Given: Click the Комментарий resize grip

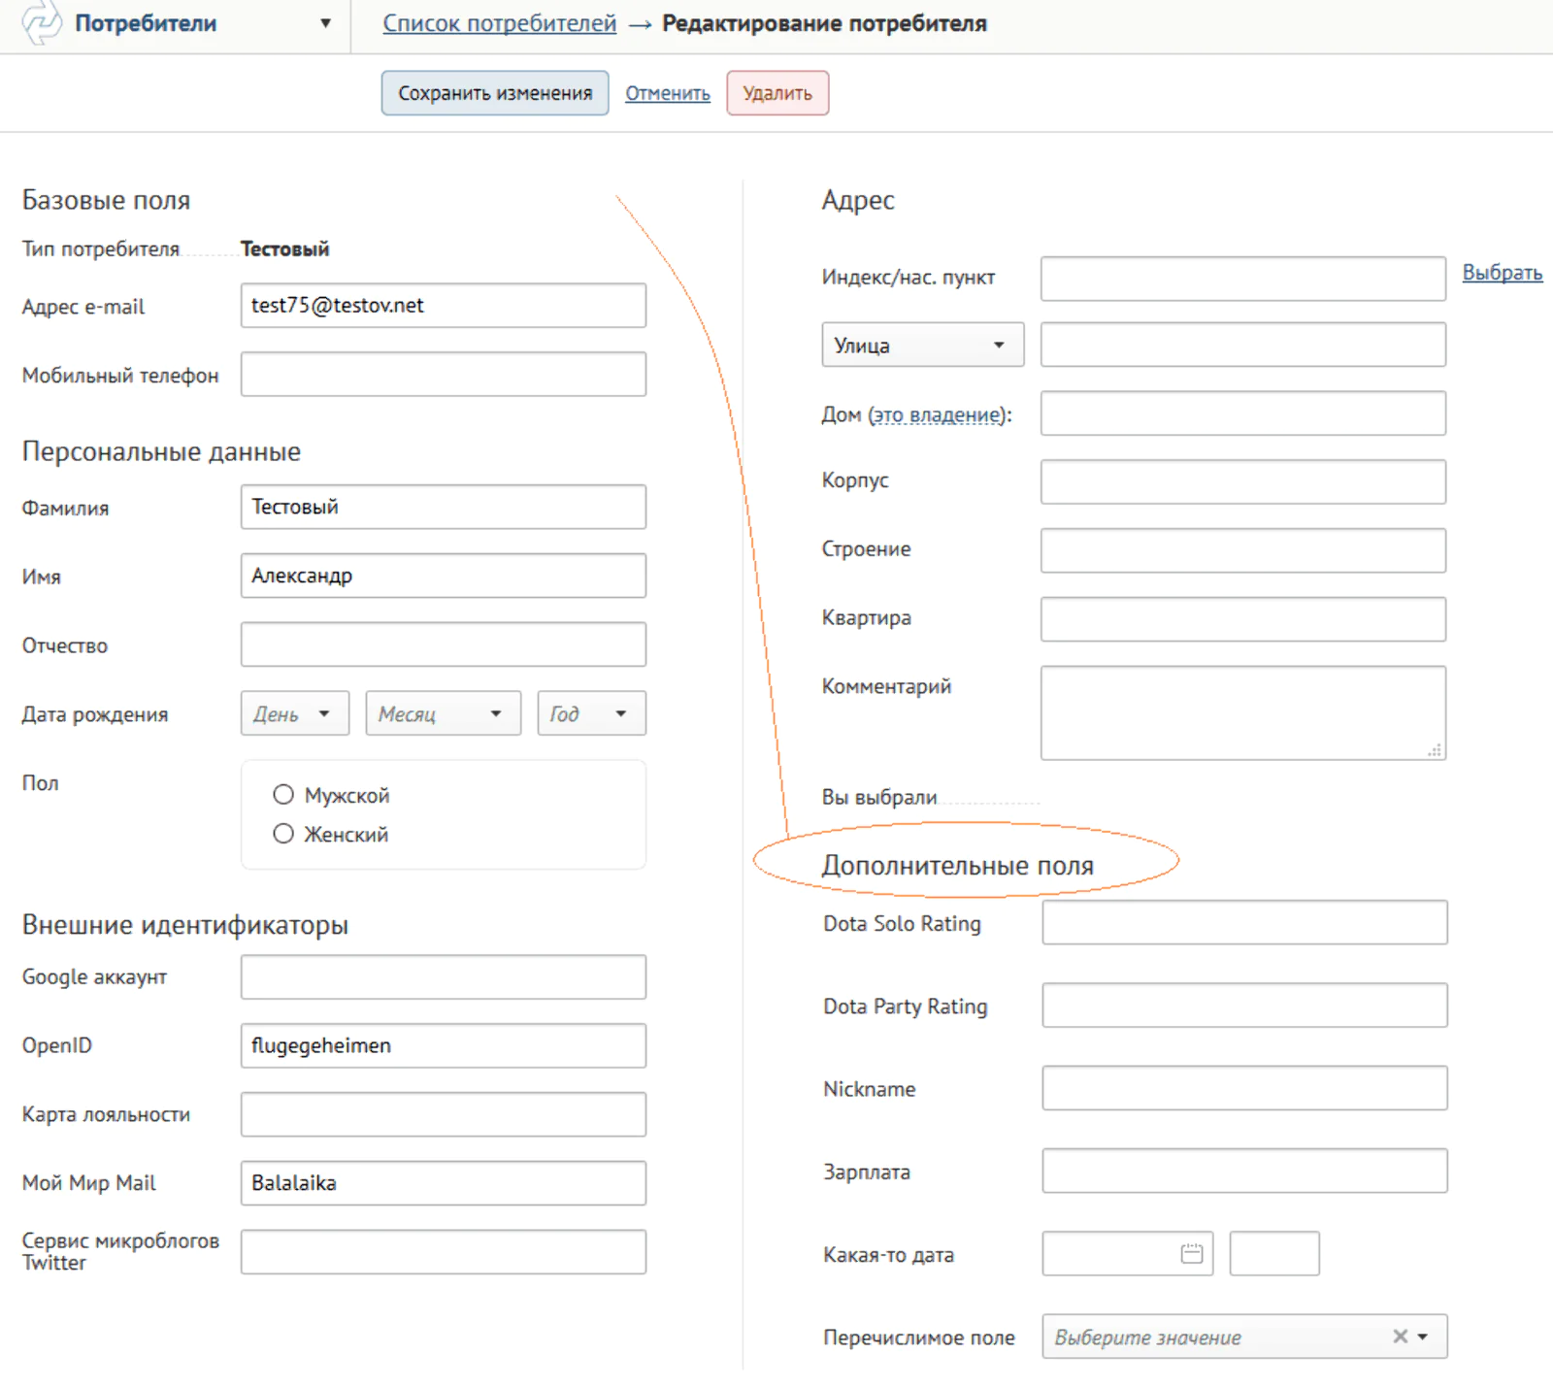Looking at the screenshot, I should click(x=1436, y=750).
